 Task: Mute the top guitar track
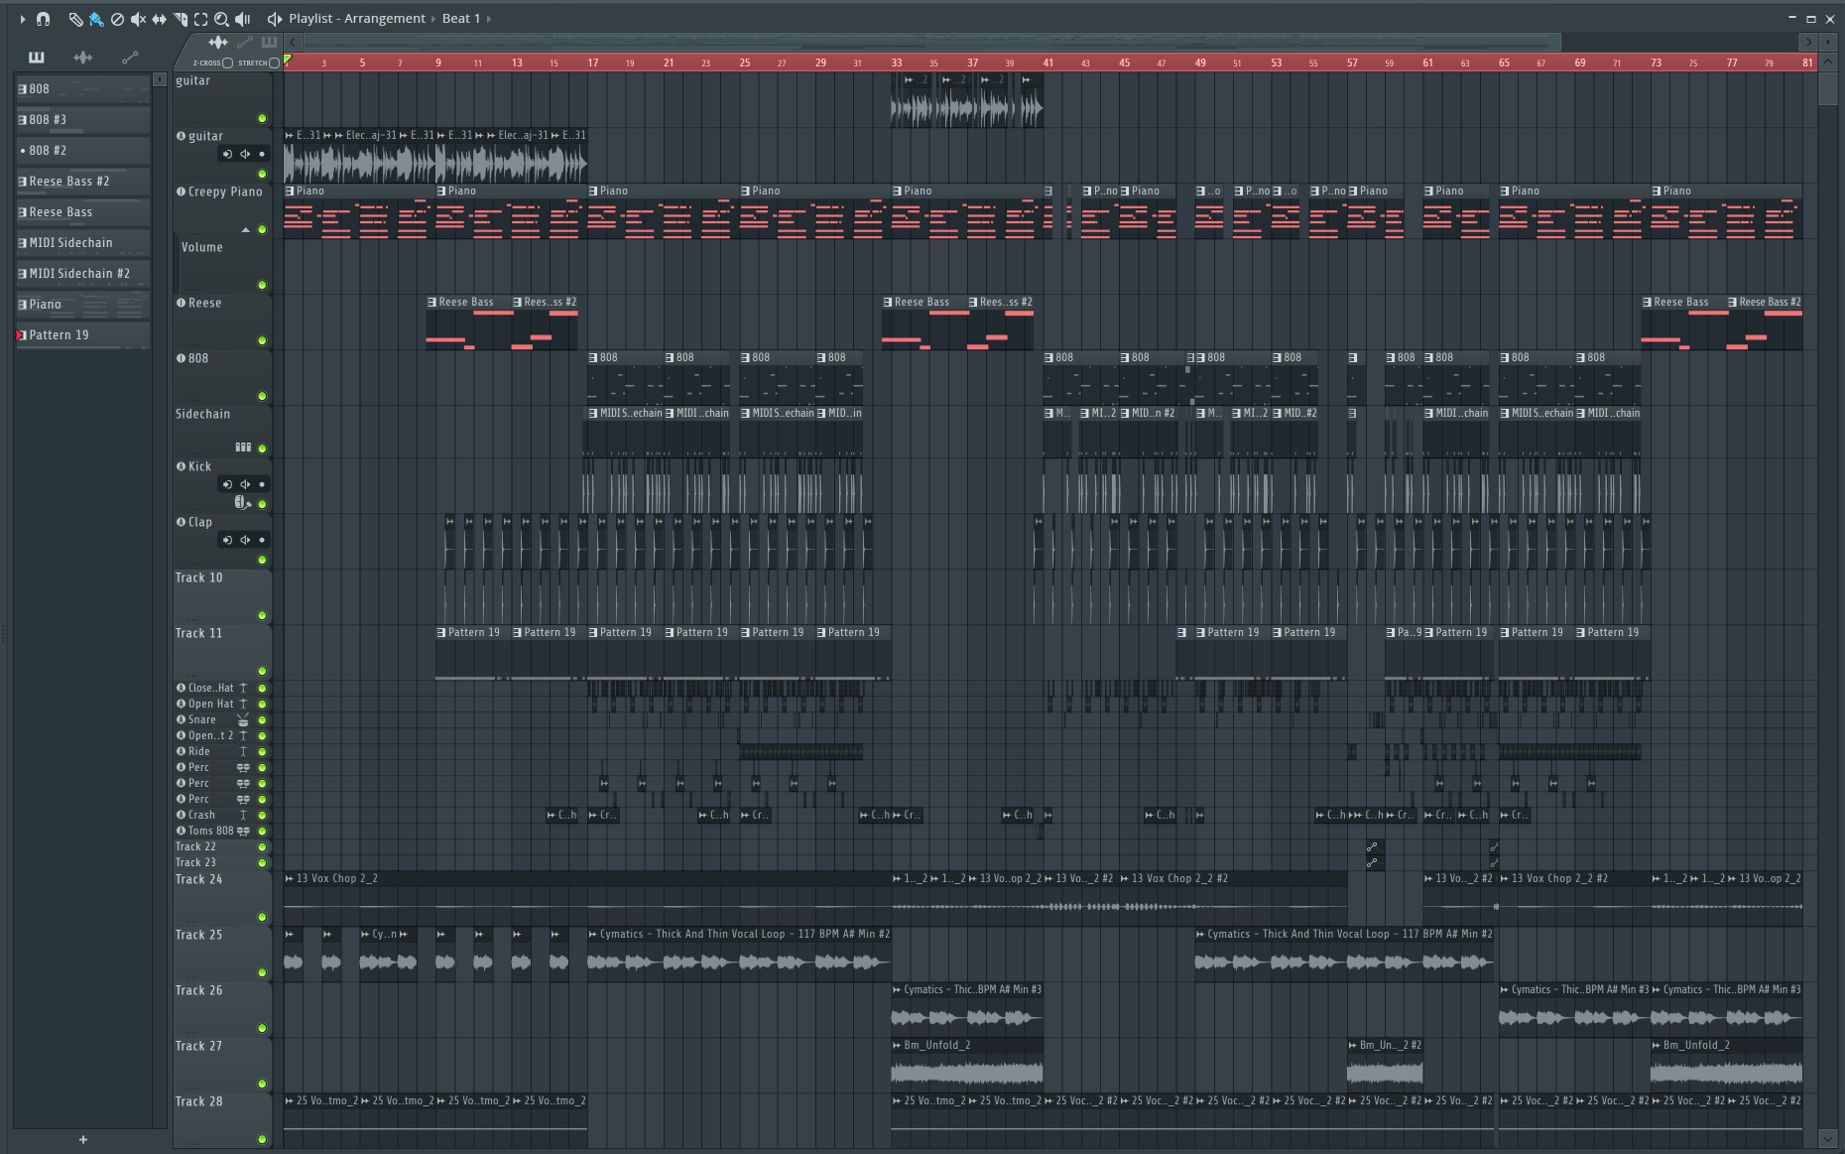(x=262, y=119)
